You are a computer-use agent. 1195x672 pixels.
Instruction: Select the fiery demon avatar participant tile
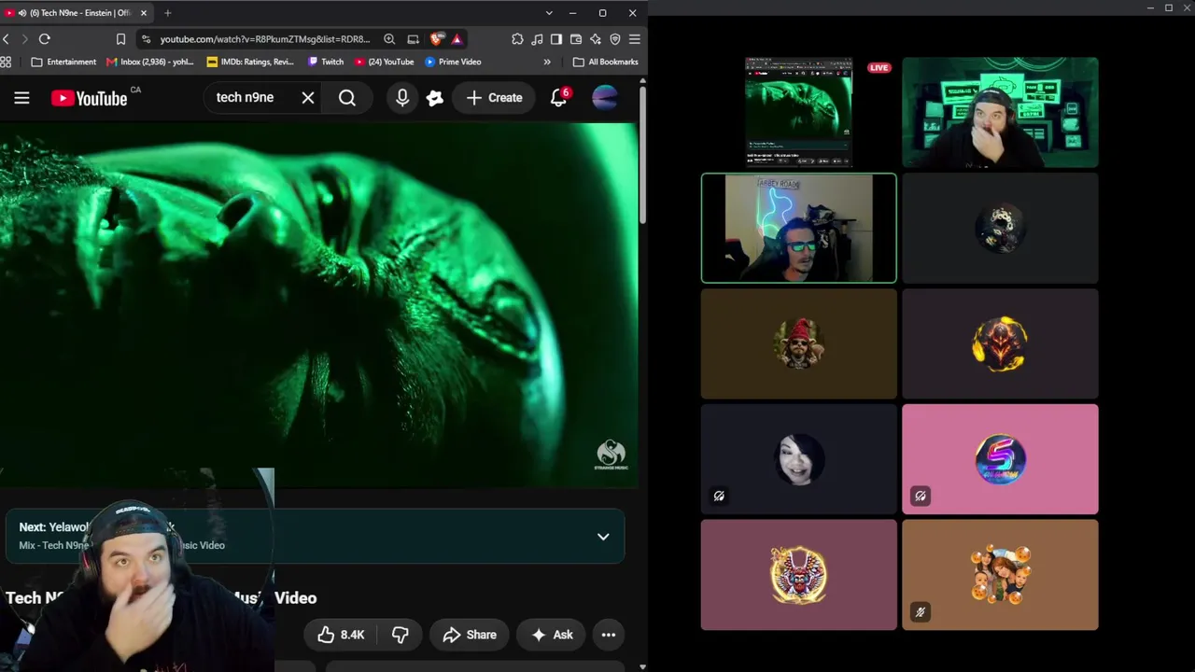point(1000,343)
